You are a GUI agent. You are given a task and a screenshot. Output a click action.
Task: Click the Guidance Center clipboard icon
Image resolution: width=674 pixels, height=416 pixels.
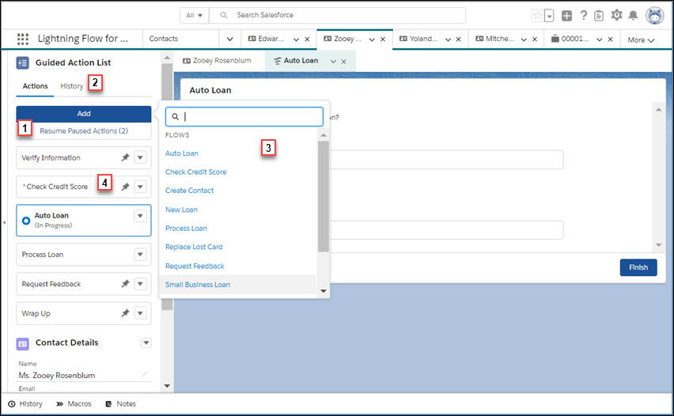pyautogui.click(x=598, y=16)
